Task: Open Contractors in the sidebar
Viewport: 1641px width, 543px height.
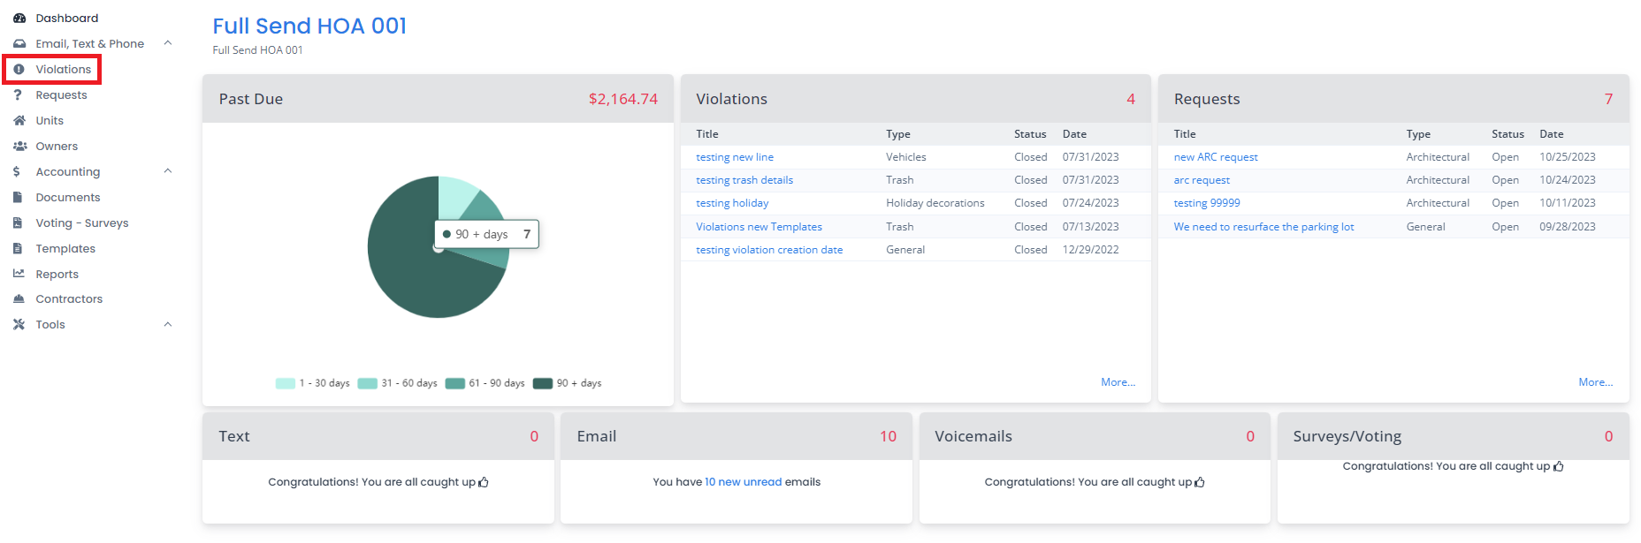Action: pyautogui.click(x=69, y=298)
